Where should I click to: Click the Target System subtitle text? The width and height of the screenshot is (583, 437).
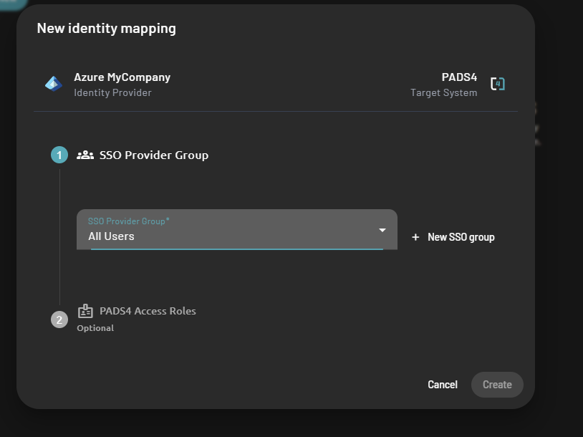point(443,92)
